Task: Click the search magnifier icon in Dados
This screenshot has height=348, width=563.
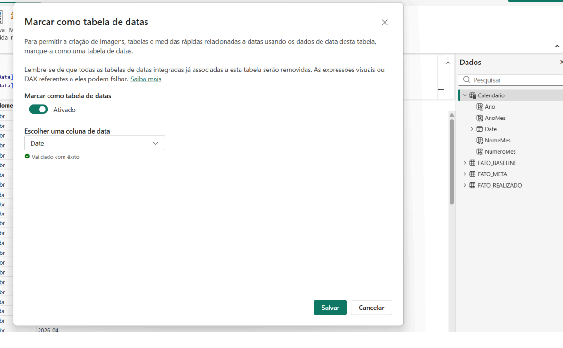Action: [466, 79]
